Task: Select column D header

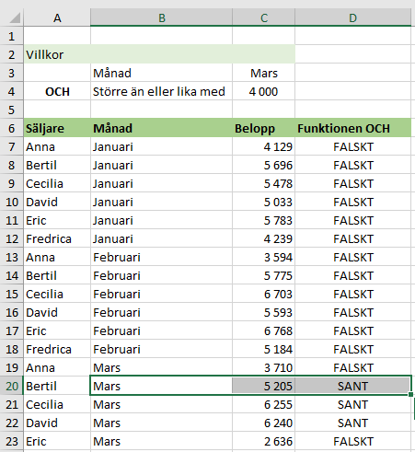Action: click(x=352, y=17)
